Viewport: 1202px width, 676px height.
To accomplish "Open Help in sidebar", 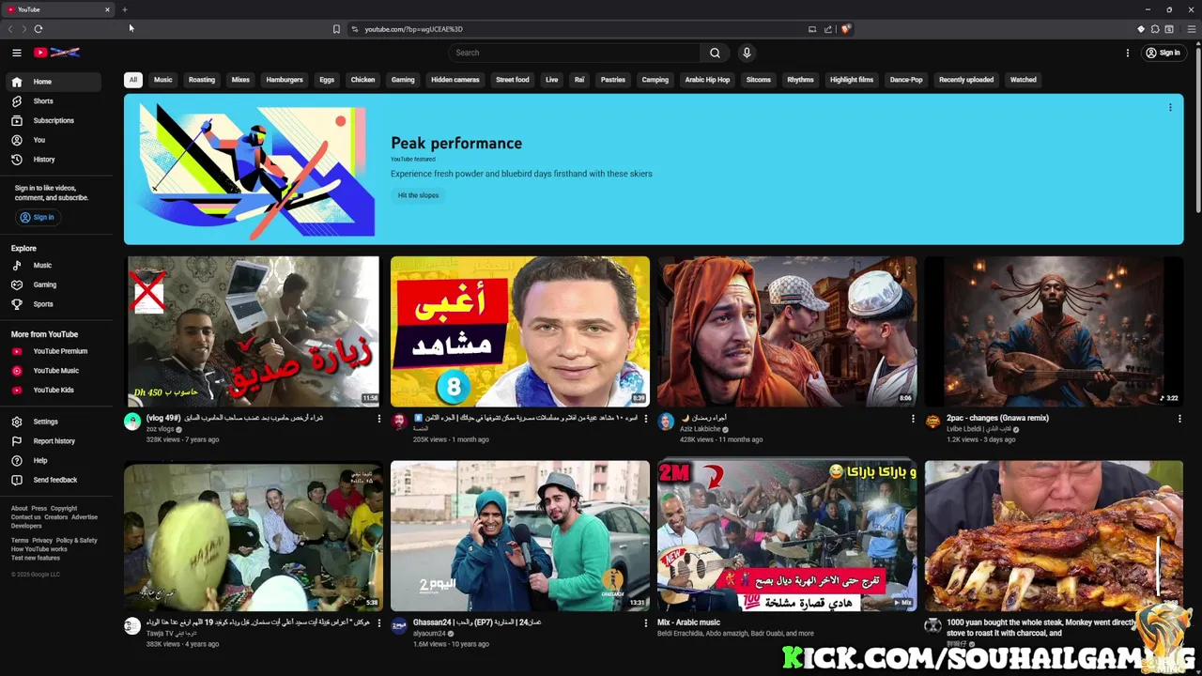I will (53, 460).
